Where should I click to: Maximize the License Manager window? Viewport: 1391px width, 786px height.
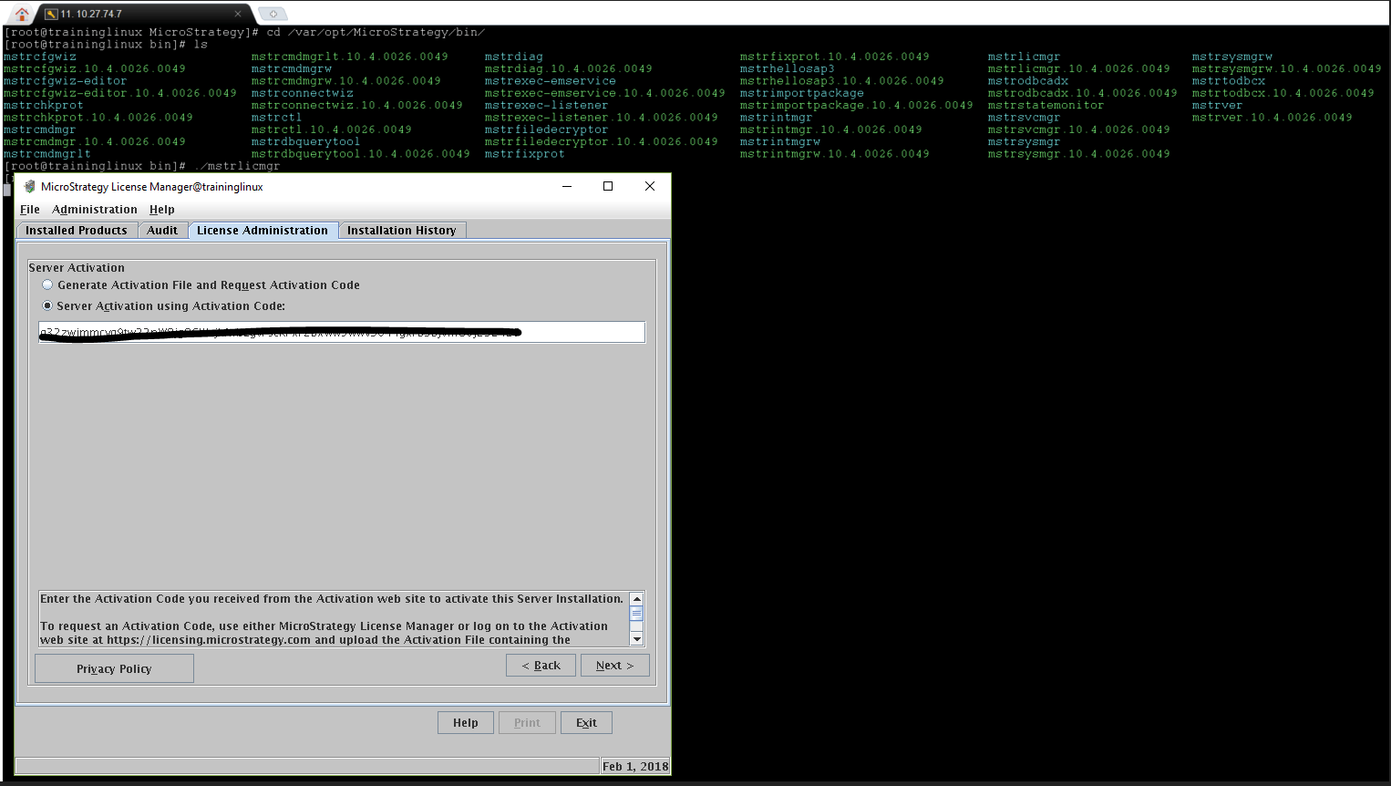[x=608, y=186]
